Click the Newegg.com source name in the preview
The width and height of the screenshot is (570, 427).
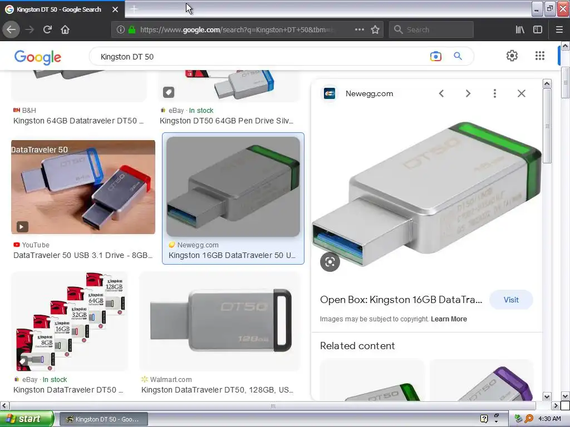(369, 93)
